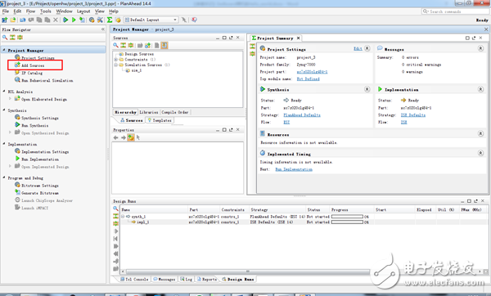
Task: Collapse the Program and Debug section
Action: coord(4,177)
